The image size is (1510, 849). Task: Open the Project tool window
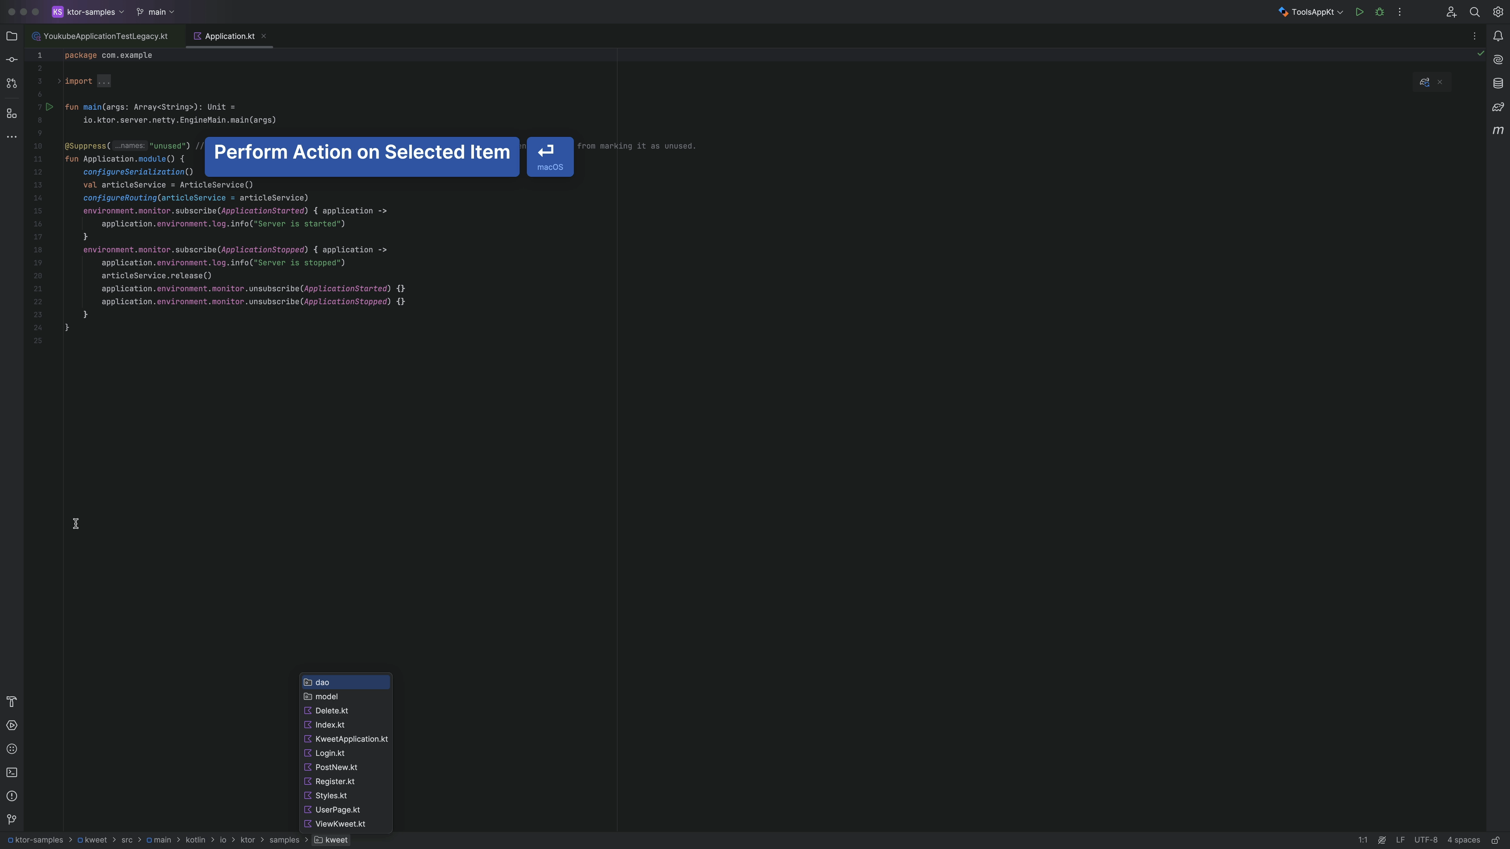tap(12, 36)
